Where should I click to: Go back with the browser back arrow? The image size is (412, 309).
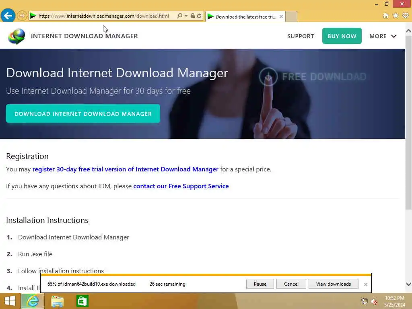coord(8,16)
